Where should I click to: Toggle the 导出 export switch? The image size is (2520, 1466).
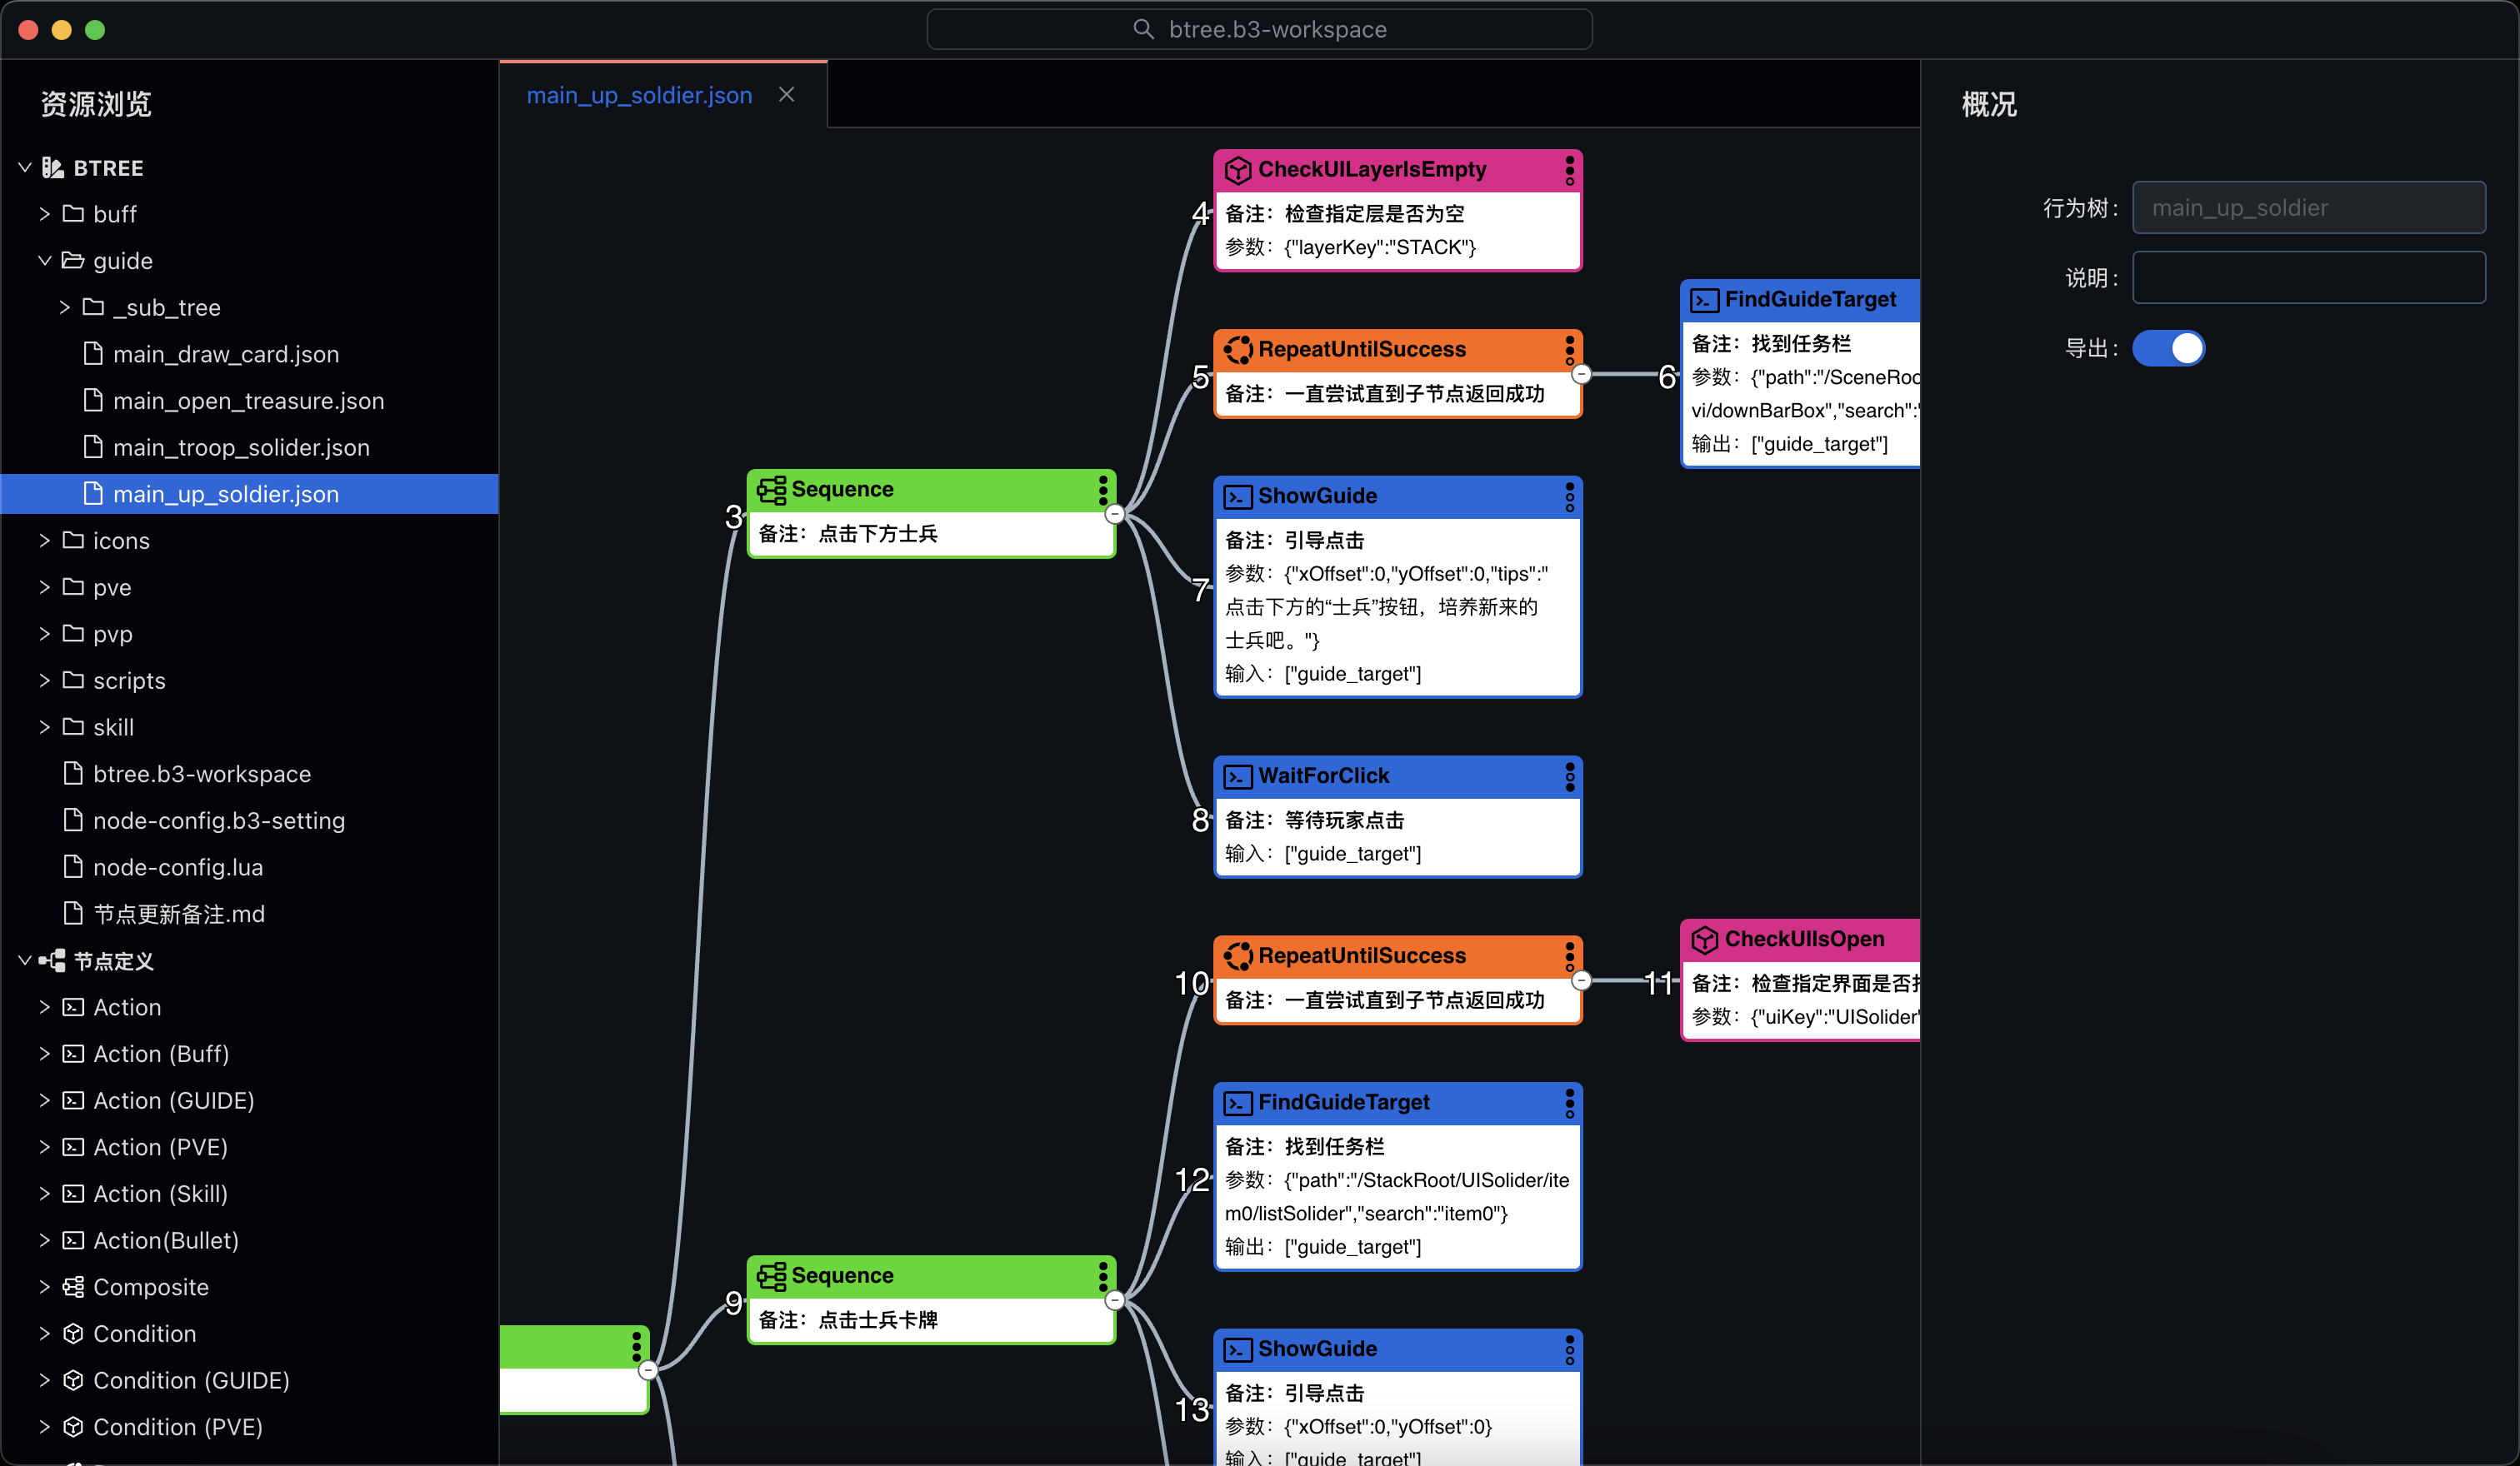[2168, 348]
